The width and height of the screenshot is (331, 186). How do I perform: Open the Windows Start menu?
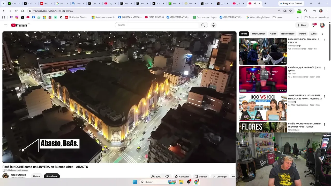point(135,182)
